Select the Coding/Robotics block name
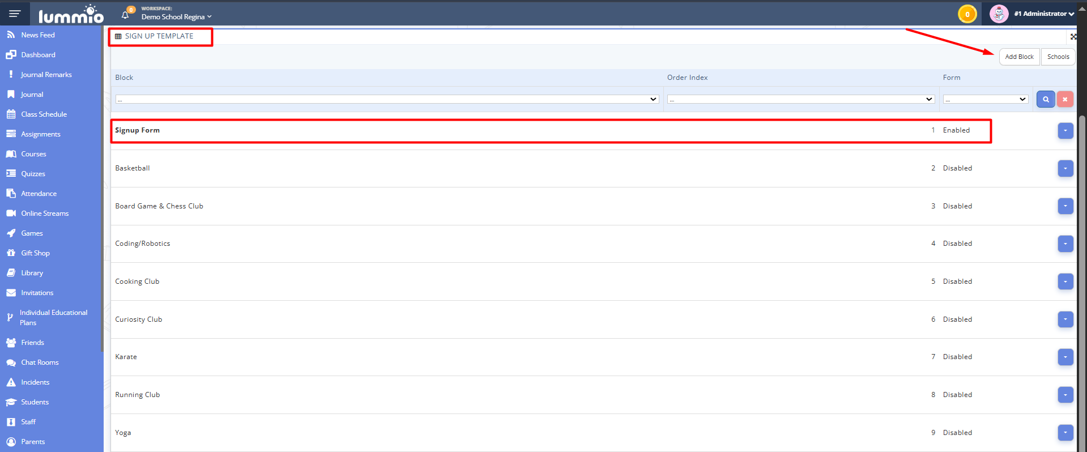Image resolution: width=1087 pixels, height=452 pixels. 143,244
